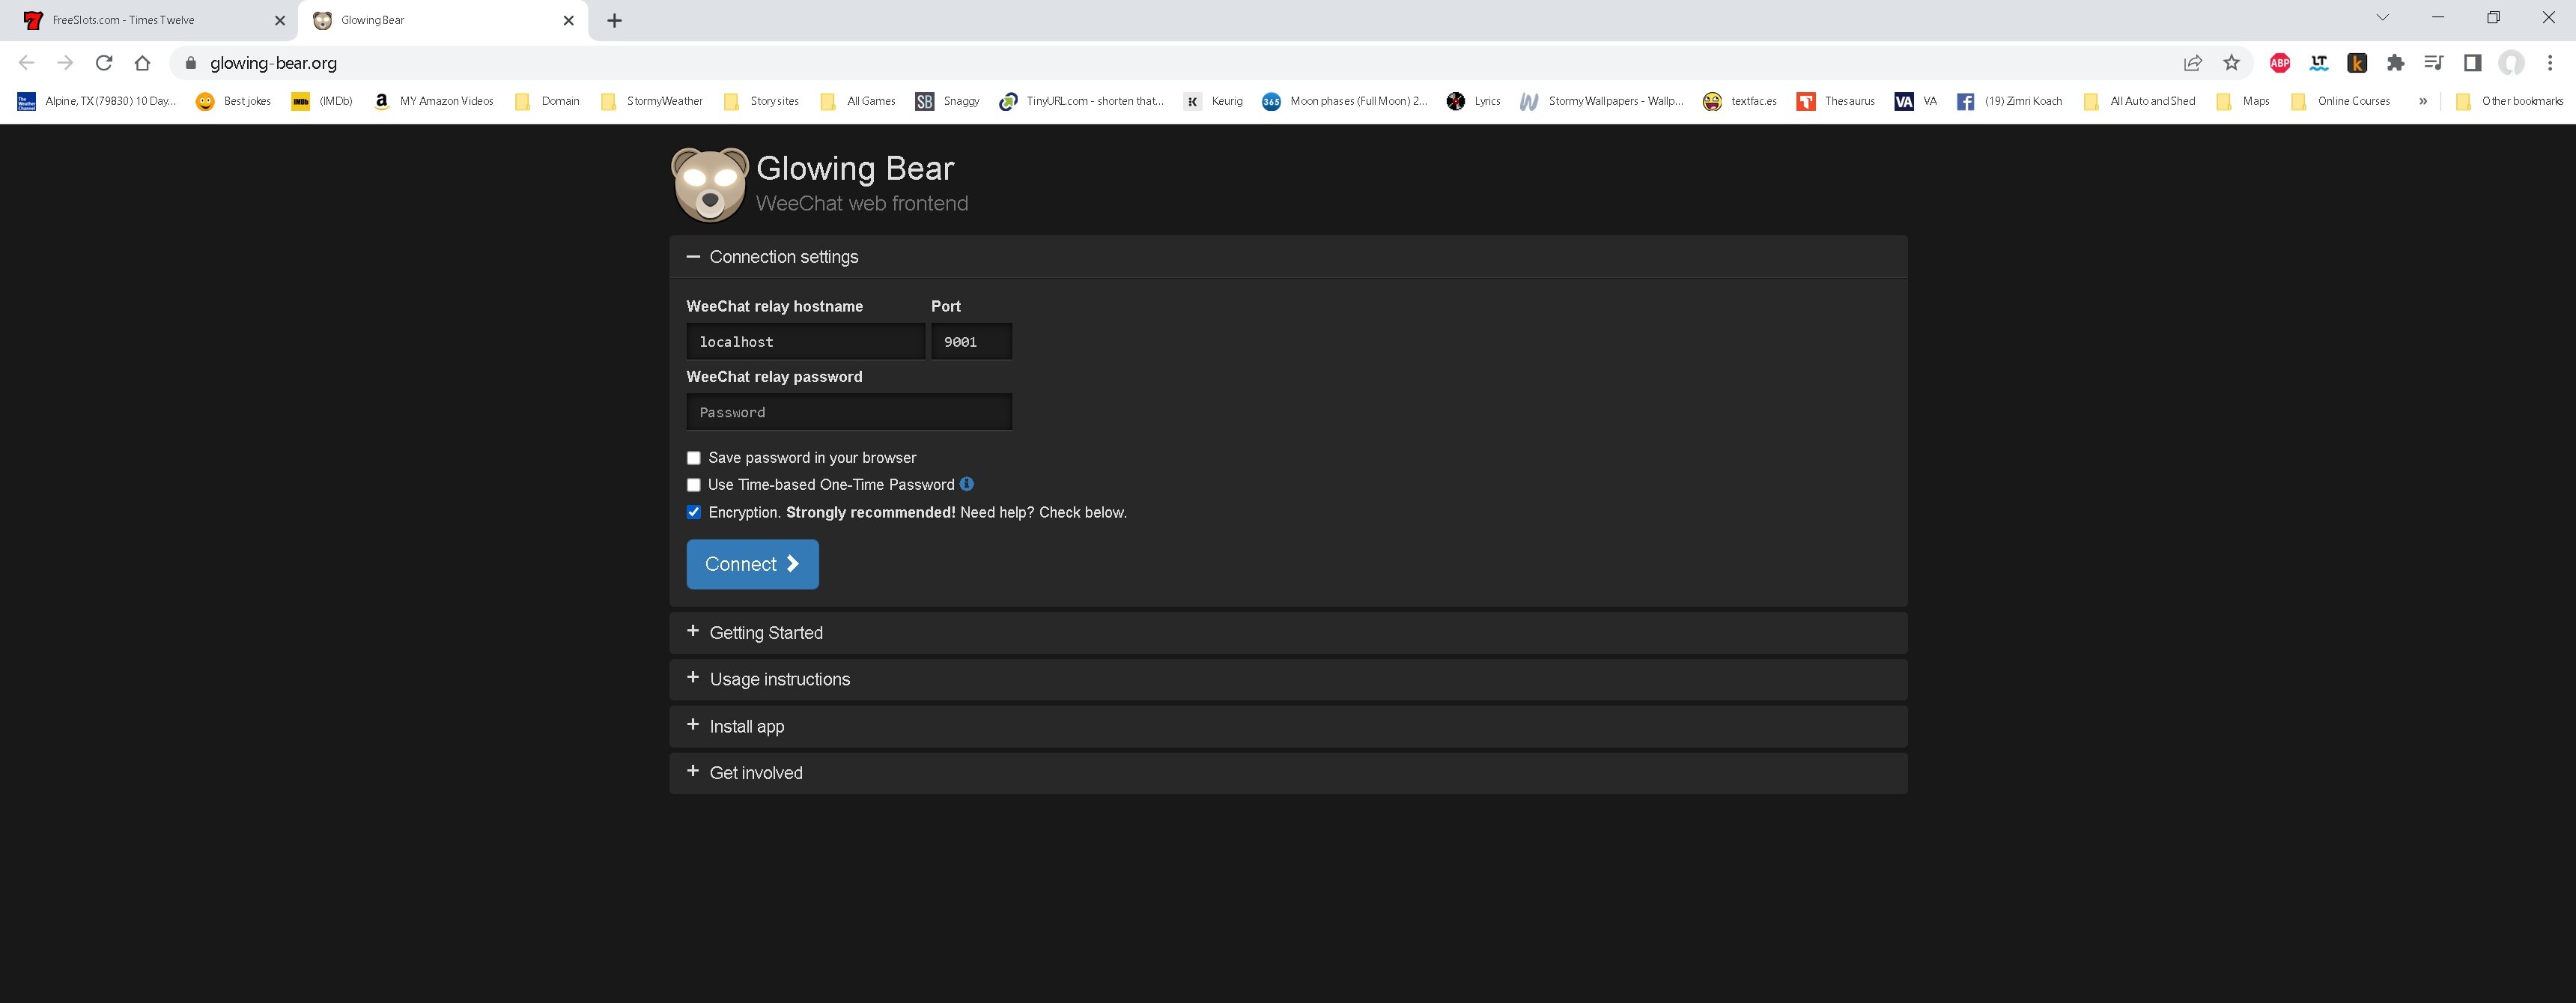This screenshot has height=1003, width=2576.
Task: View site info lock icon
Action: coord(191,63)
